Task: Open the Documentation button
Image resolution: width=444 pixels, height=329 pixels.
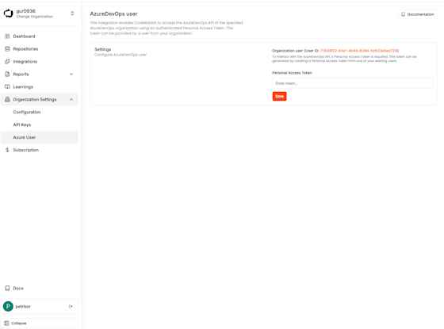Action: (417, 14)
